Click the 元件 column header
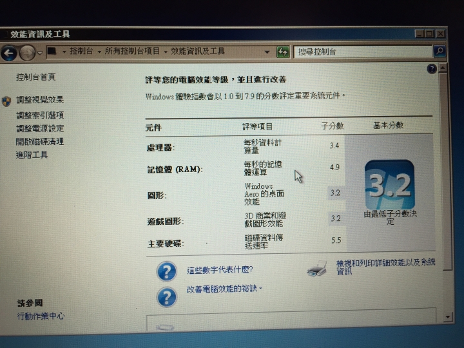This screenshot has height=348, width=464. point(153,128)
